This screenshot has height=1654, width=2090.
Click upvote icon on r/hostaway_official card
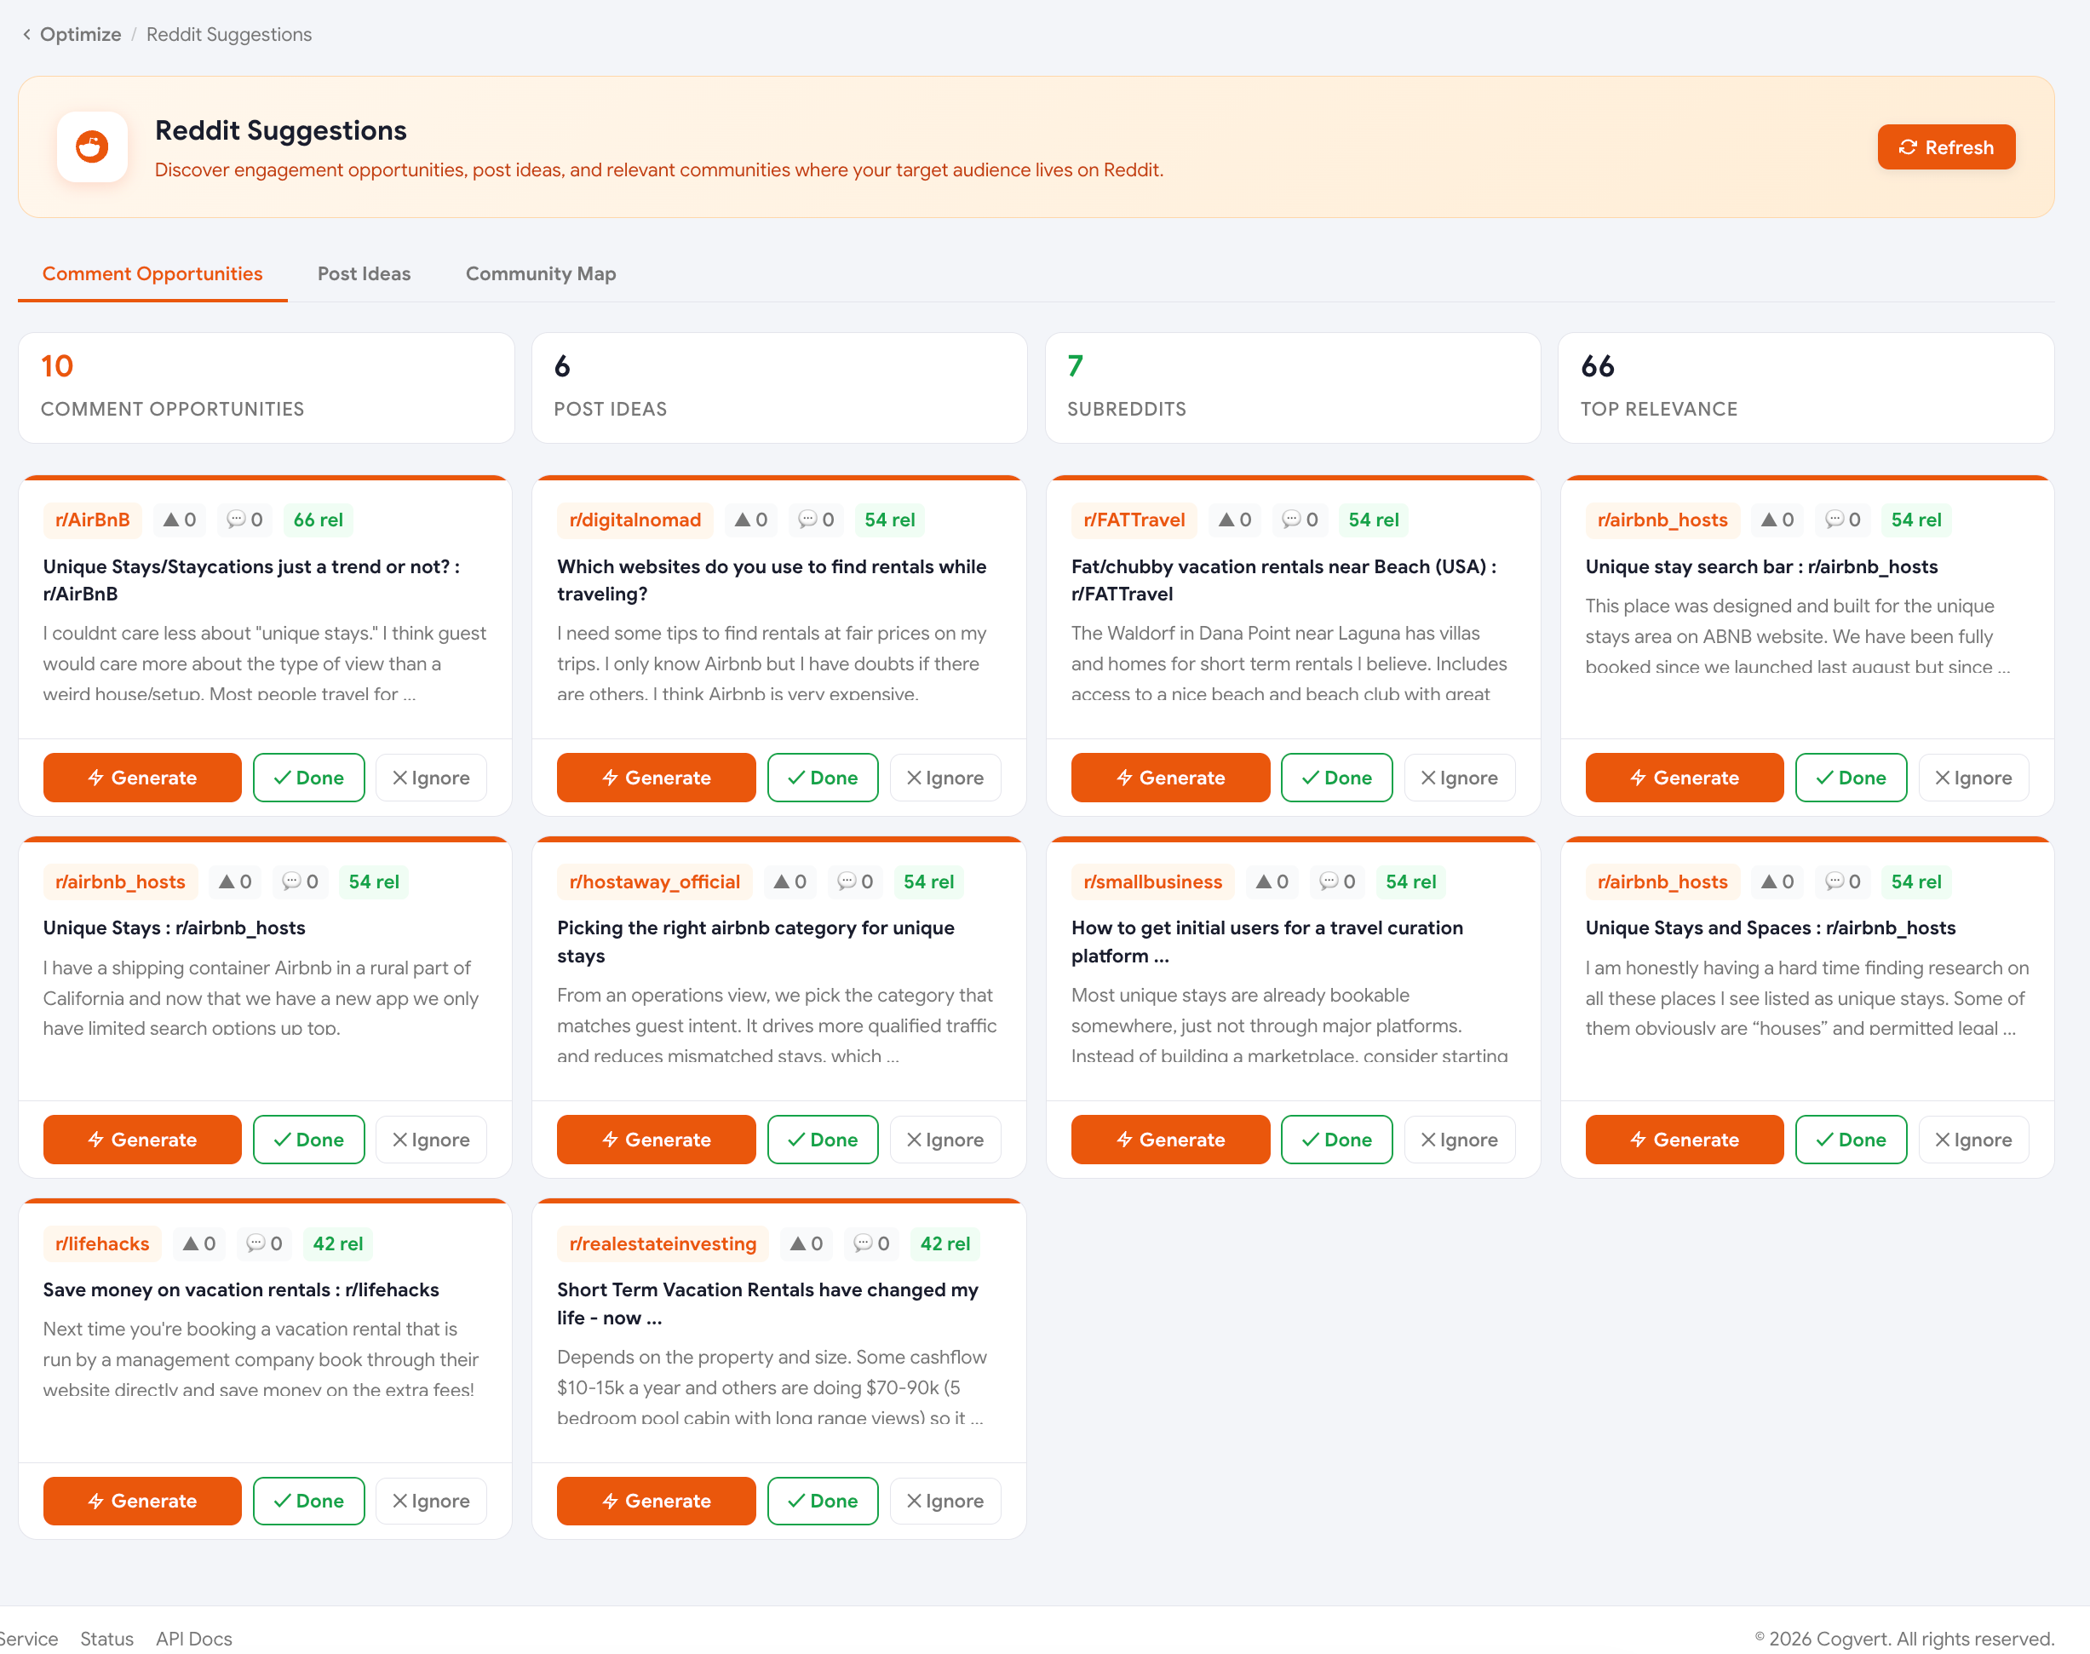(782, 882)
